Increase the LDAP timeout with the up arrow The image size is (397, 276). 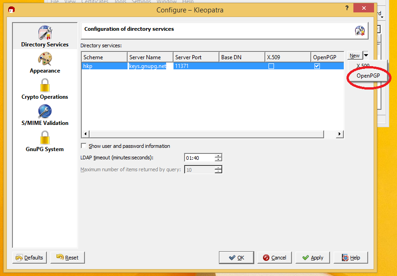coord(218,156)
